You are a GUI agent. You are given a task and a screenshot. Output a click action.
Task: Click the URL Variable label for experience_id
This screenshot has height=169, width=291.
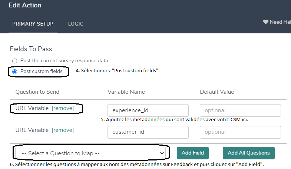coord(32,108)
